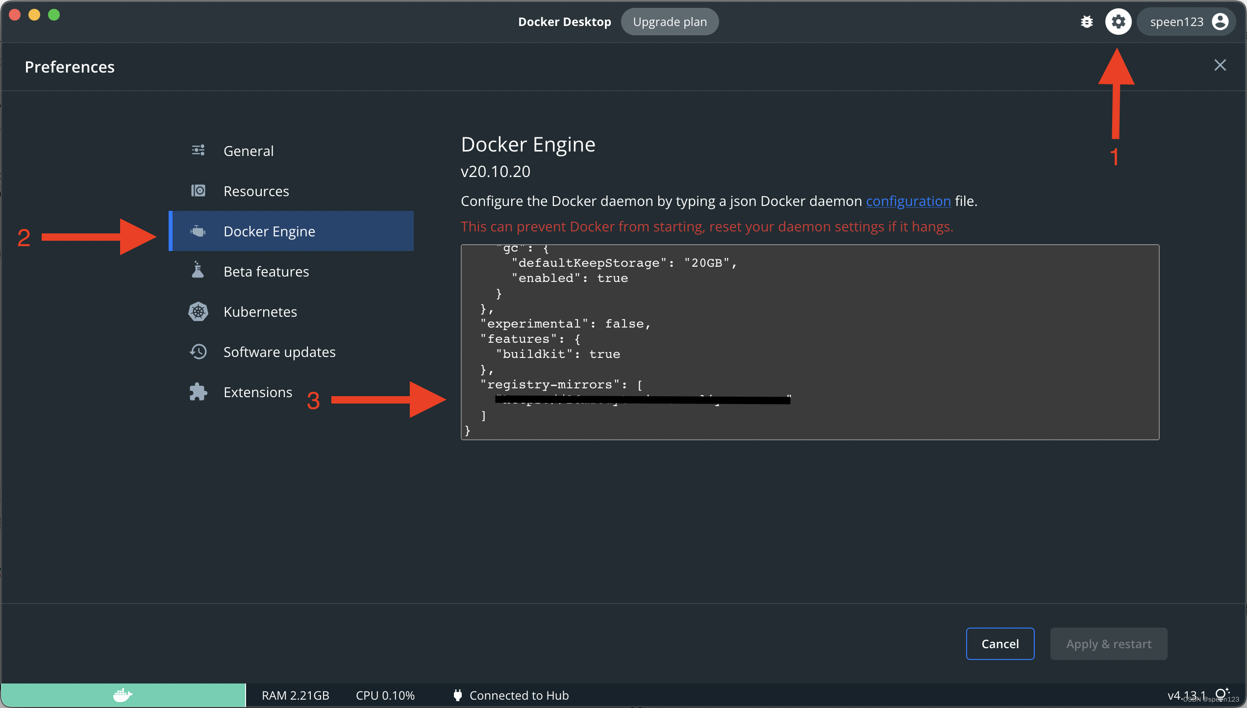
Task: Click the "features": { line
Action: click(530, 339)
